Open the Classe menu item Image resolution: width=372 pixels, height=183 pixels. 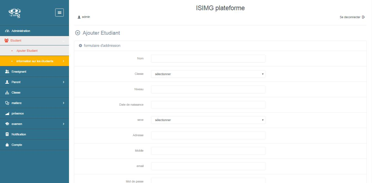click(34, 92)
